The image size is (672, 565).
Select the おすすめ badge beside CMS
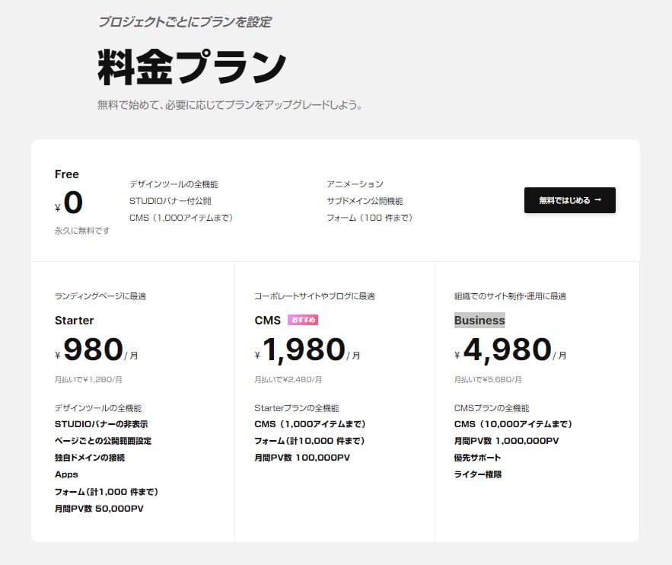[303, 320]
